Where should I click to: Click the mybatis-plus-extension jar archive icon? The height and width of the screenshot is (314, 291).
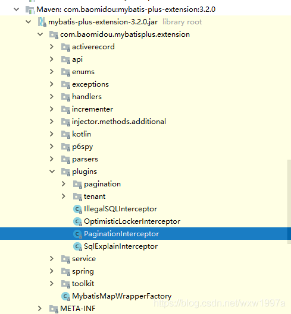[42, 22]
